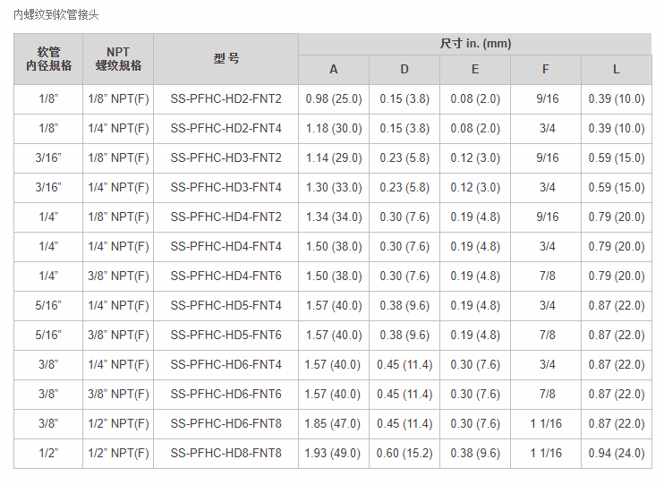
Task: Click the 内螺纹到软管接头 table title
Action: coord(57,15)
